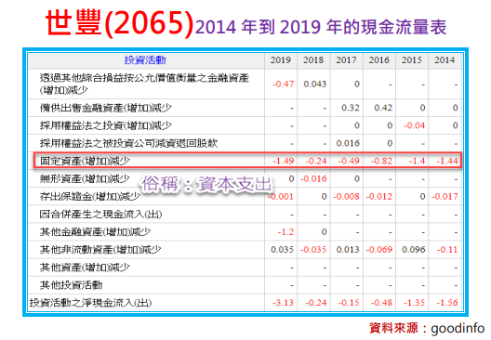
Task: Click the 採用權益法之被投資公司減資退回股款 row label
Action: tap(128, 143)
